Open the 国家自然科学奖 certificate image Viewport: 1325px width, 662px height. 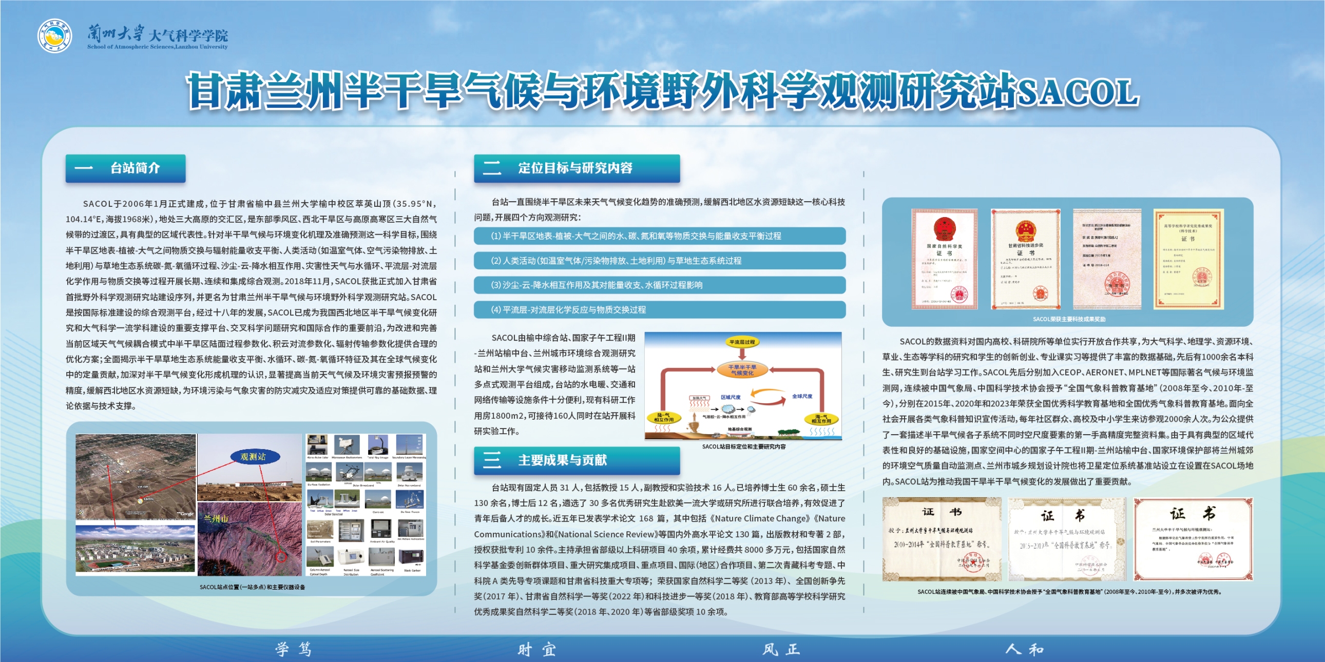point(945,259)
